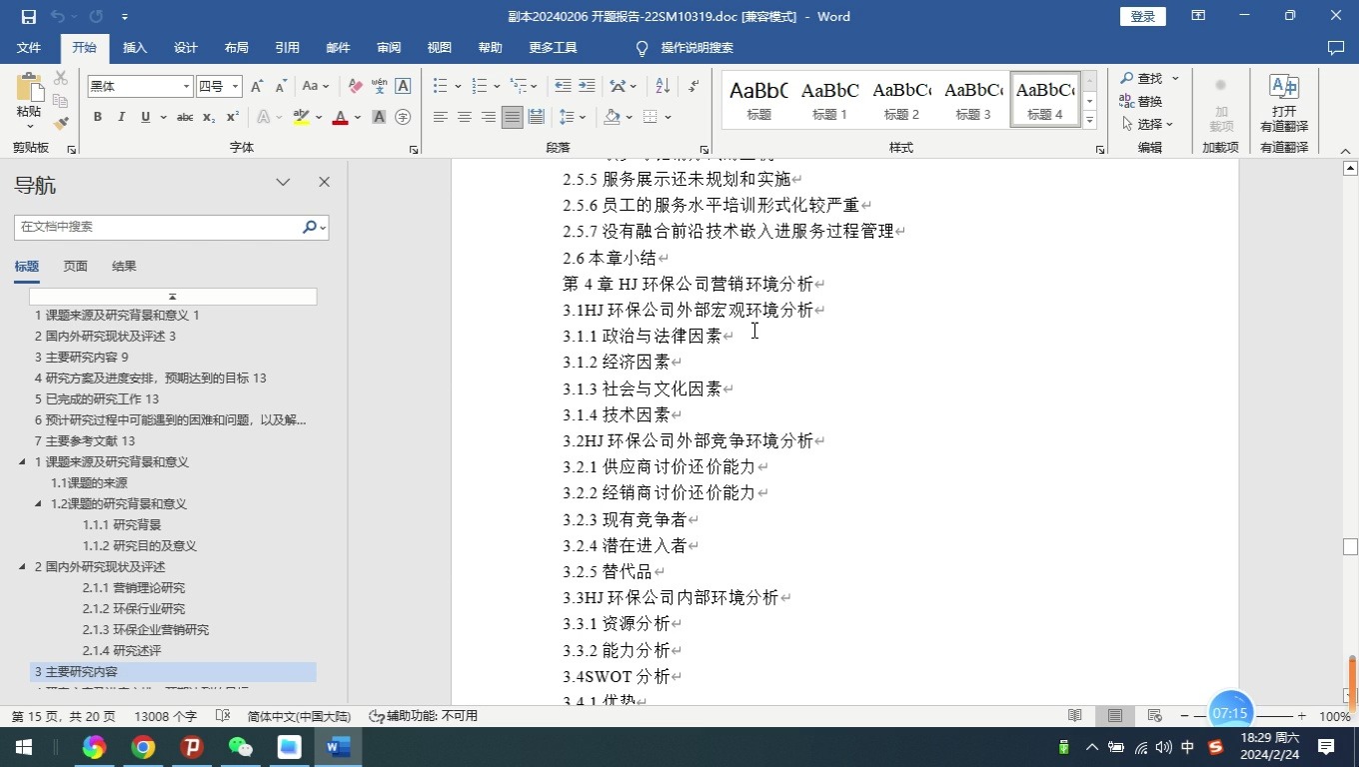The width and height of the screenshot is (1359, 767).
Task: Open the Change Case dropdown Aa
Action: point(316,86)
